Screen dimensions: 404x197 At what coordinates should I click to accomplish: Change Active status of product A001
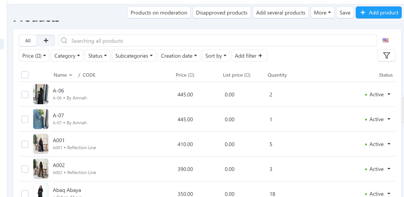(x=378, y=144)
